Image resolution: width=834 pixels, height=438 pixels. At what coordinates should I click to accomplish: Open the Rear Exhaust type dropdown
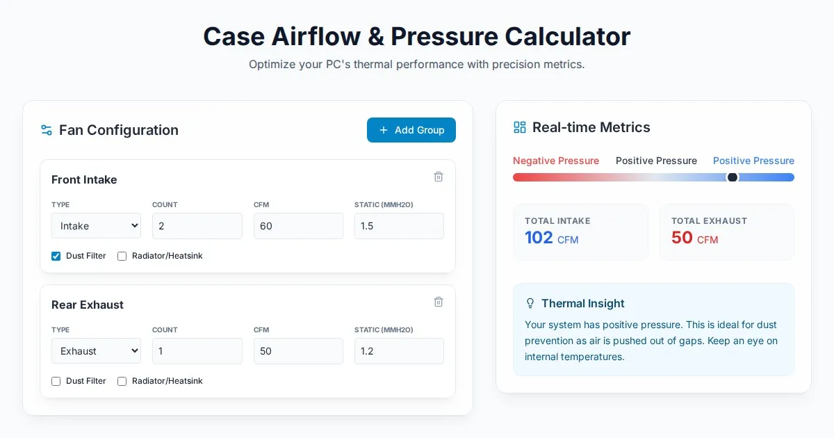96,351
